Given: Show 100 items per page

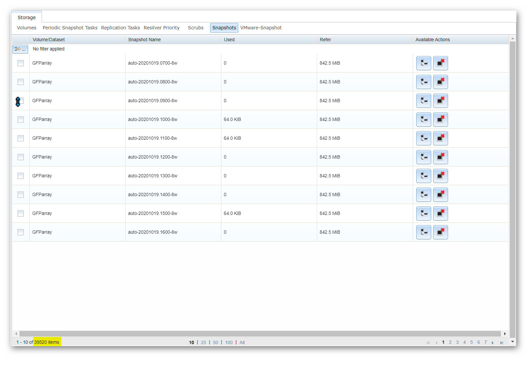Looking at the screenshot, I should [229, 343].
